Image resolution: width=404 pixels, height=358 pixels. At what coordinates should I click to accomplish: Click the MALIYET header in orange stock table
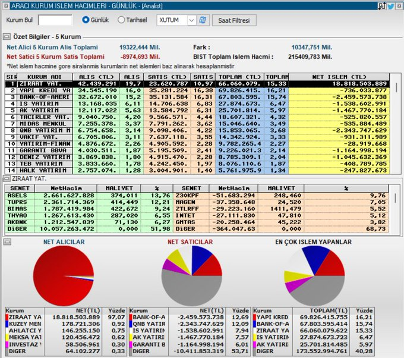click(281, 189)
